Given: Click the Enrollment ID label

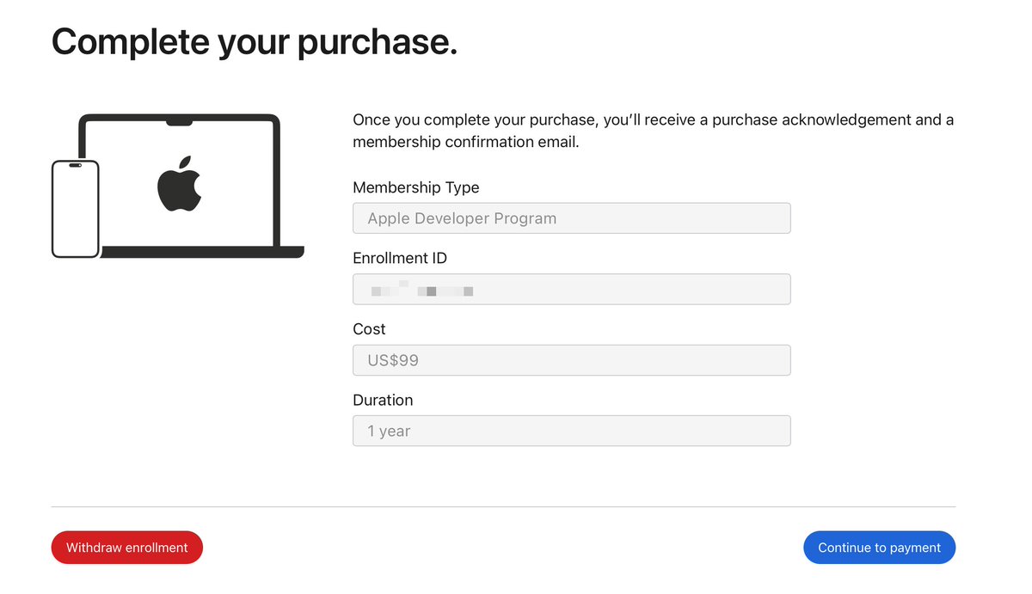Looking at the screenshot, I should coord(400,258).
